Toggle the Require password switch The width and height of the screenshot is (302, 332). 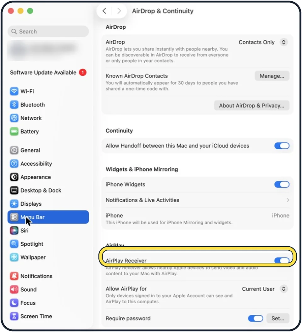click(x=255, y=318)
